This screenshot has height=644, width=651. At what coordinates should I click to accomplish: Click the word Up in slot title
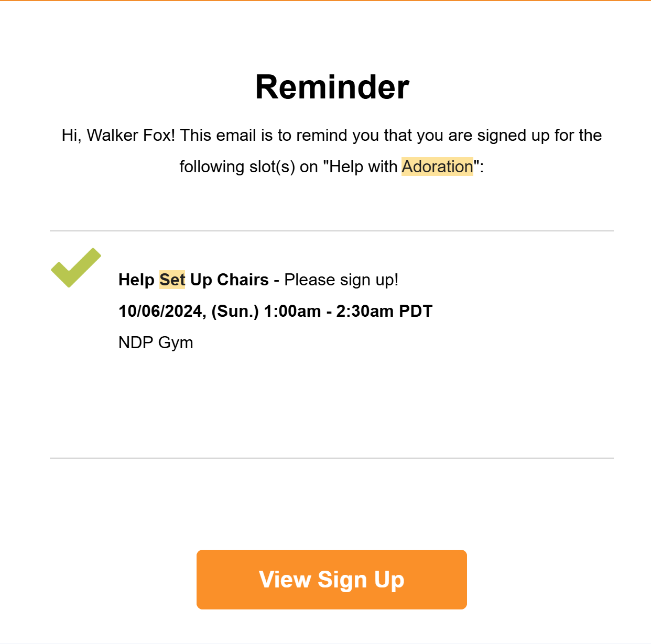(201, 280)
